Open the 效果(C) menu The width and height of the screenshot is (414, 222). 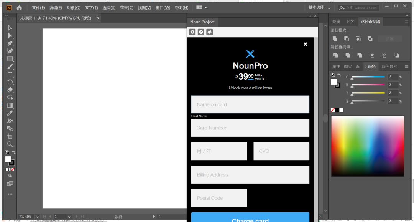pos(127,8)
